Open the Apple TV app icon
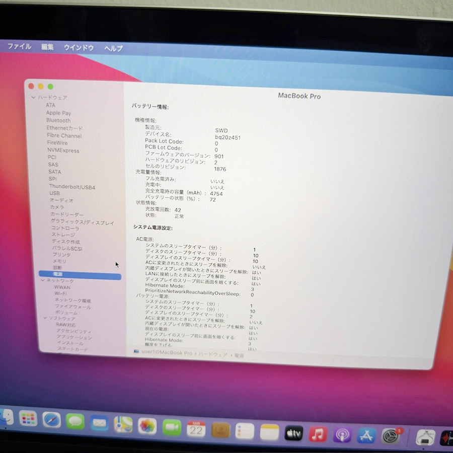This screenshot has width=453, height=453. point(293,433)
